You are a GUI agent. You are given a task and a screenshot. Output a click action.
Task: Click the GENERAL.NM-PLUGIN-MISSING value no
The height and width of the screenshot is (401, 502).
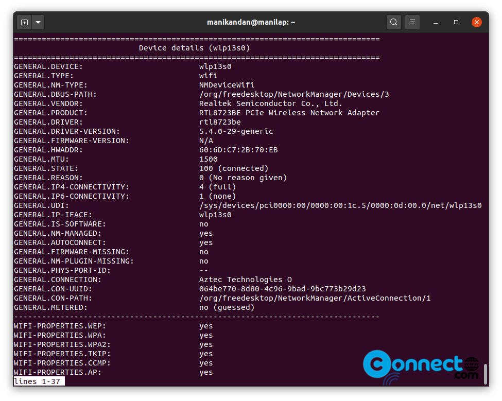[x=203, y=261]
